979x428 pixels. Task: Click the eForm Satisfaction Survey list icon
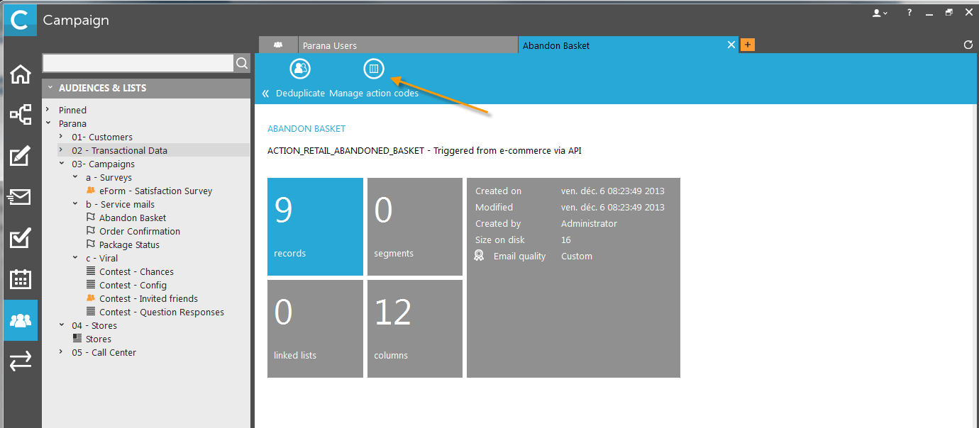click(x=90, y=191)
